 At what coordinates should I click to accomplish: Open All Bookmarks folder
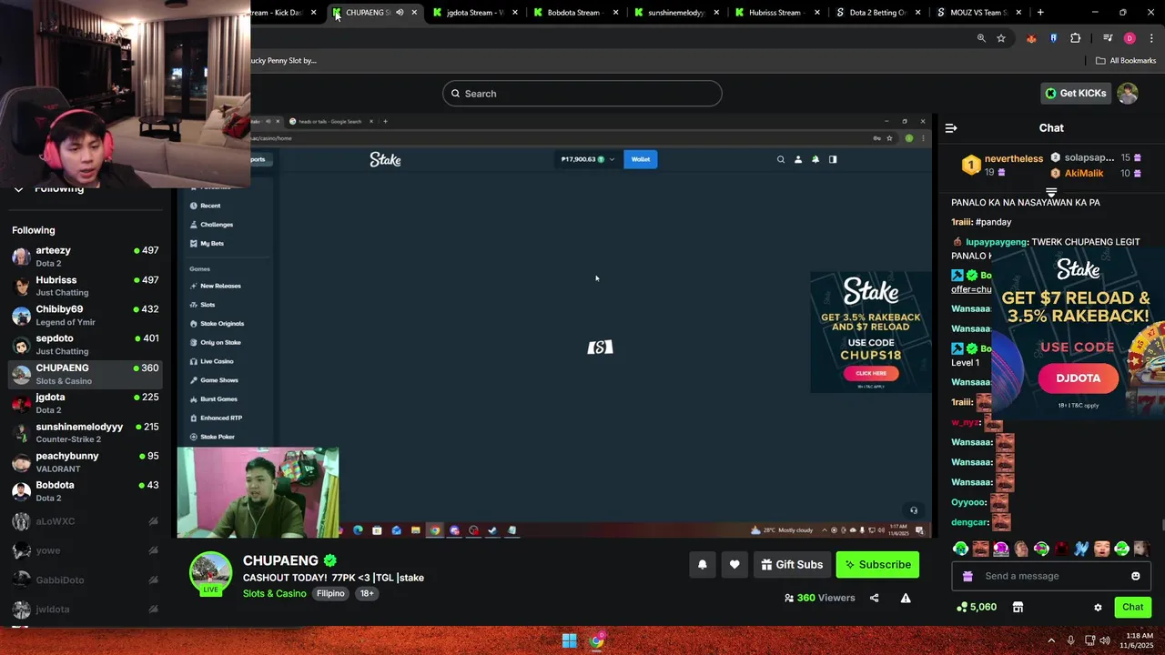click(x=1126, y=61)
